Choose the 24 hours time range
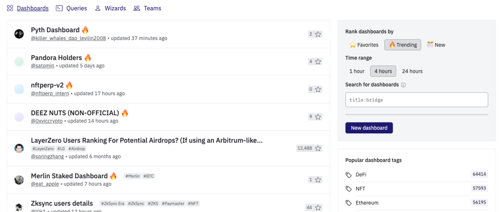Screen dimensions: 500x212 tap(412, 71)
